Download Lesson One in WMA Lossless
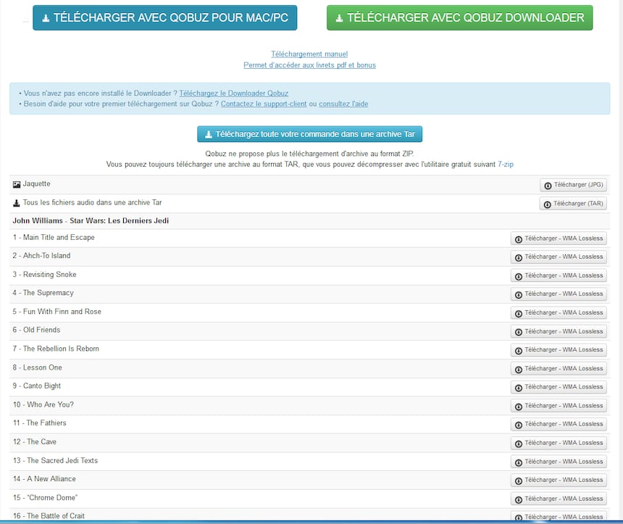The height and width of the screenshot is (524, 623). [x=559, y=369]
